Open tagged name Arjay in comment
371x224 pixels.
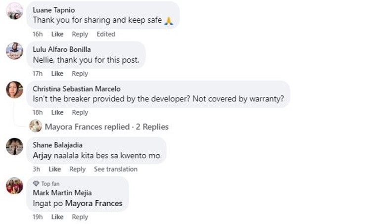[43, 156]
